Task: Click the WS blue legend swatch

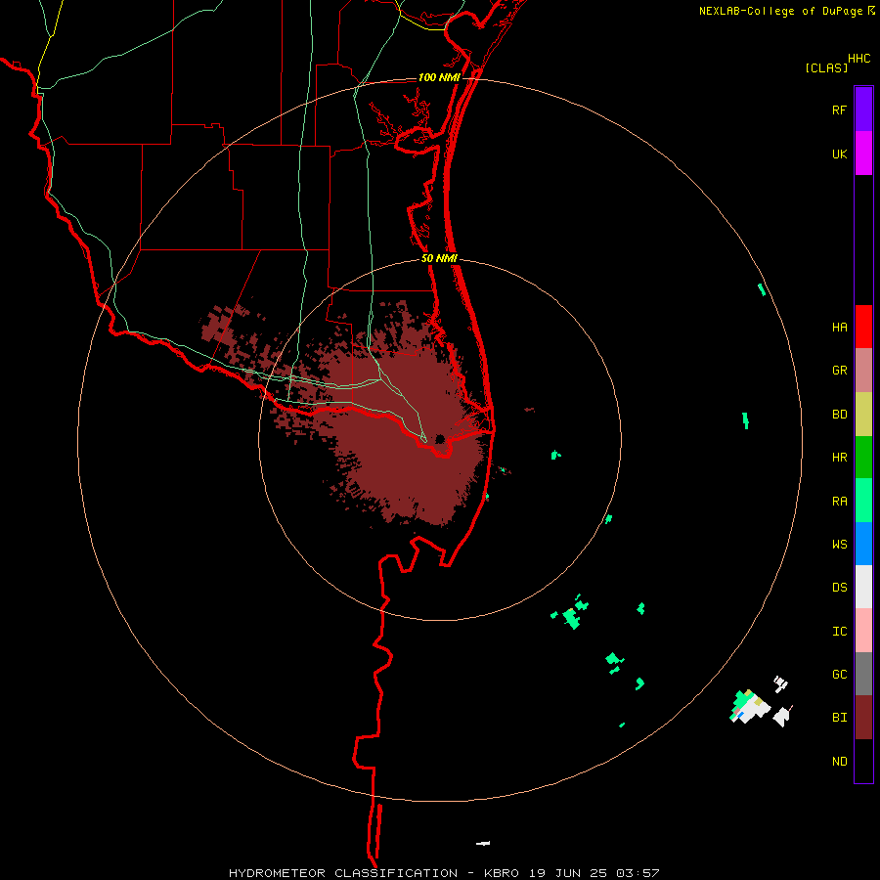Action: (863, 544)
